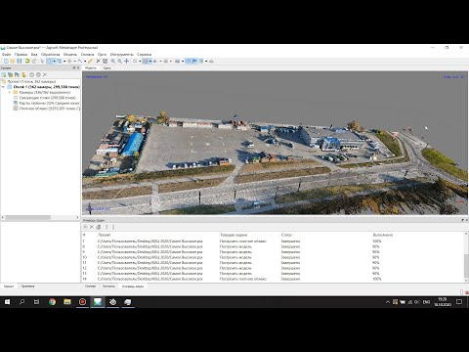Toggle show cameras in the toolbar
This screenshot has width=469, height=352.
pyautogui.click(x=188, y=61)
